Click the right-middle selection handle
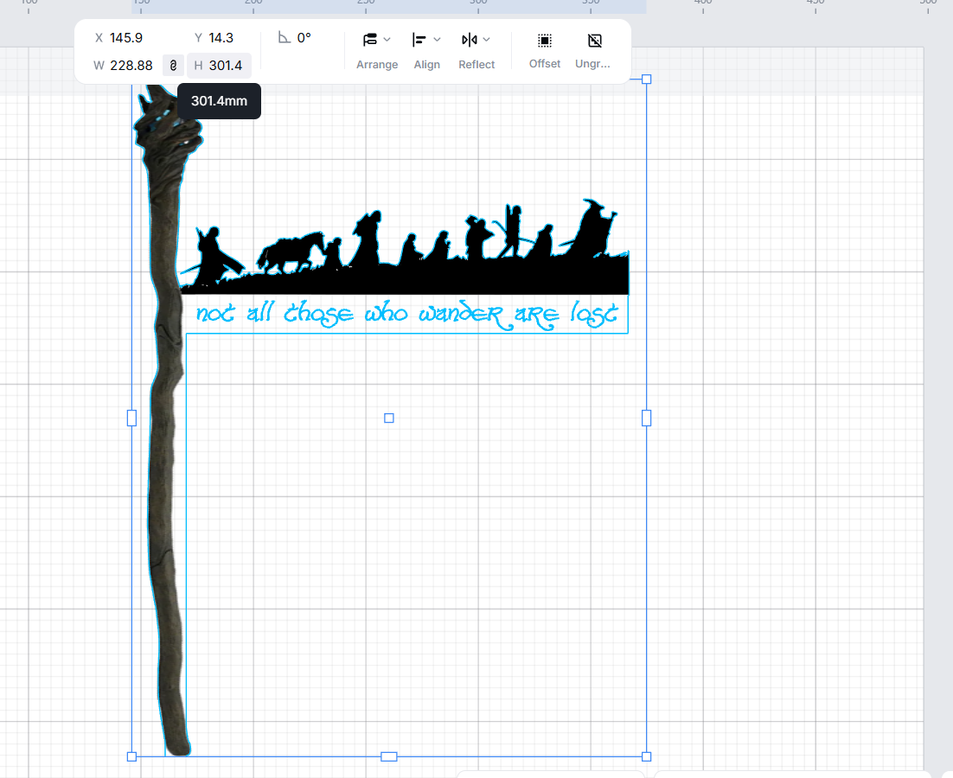 click(647, 418)
